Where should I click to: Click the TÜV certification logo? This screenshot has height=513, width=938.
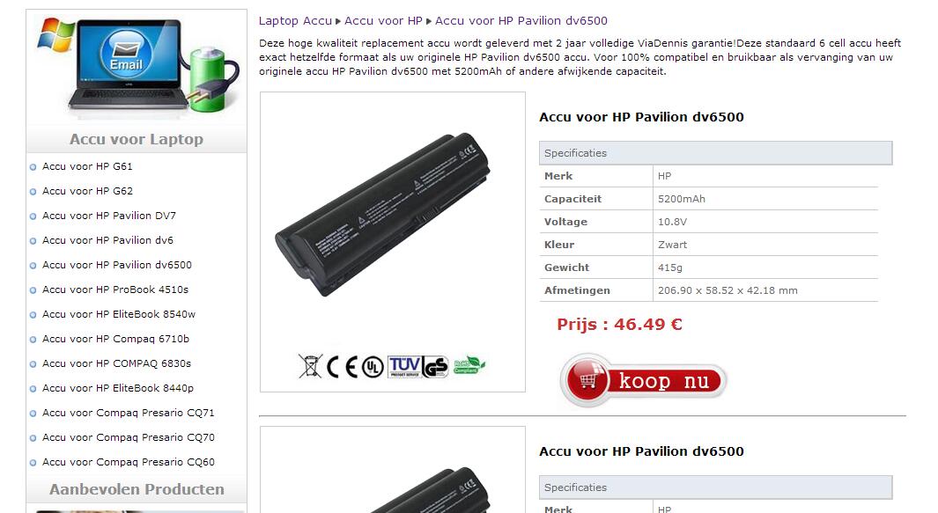pyautogui.click(x=404, y=367)
